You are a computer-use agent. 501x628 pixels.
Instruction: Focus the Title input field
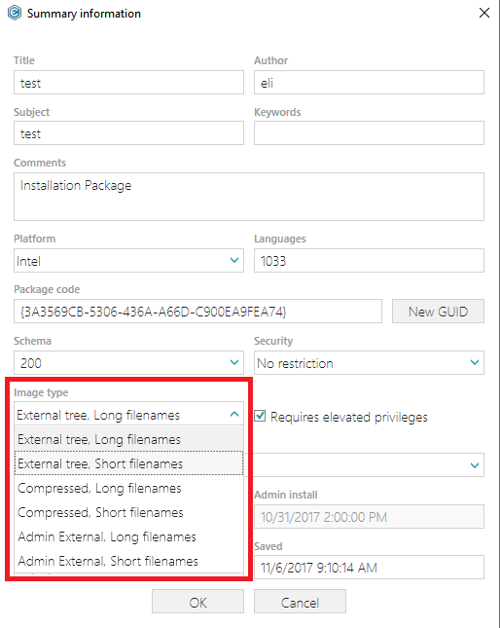[128, 83]
